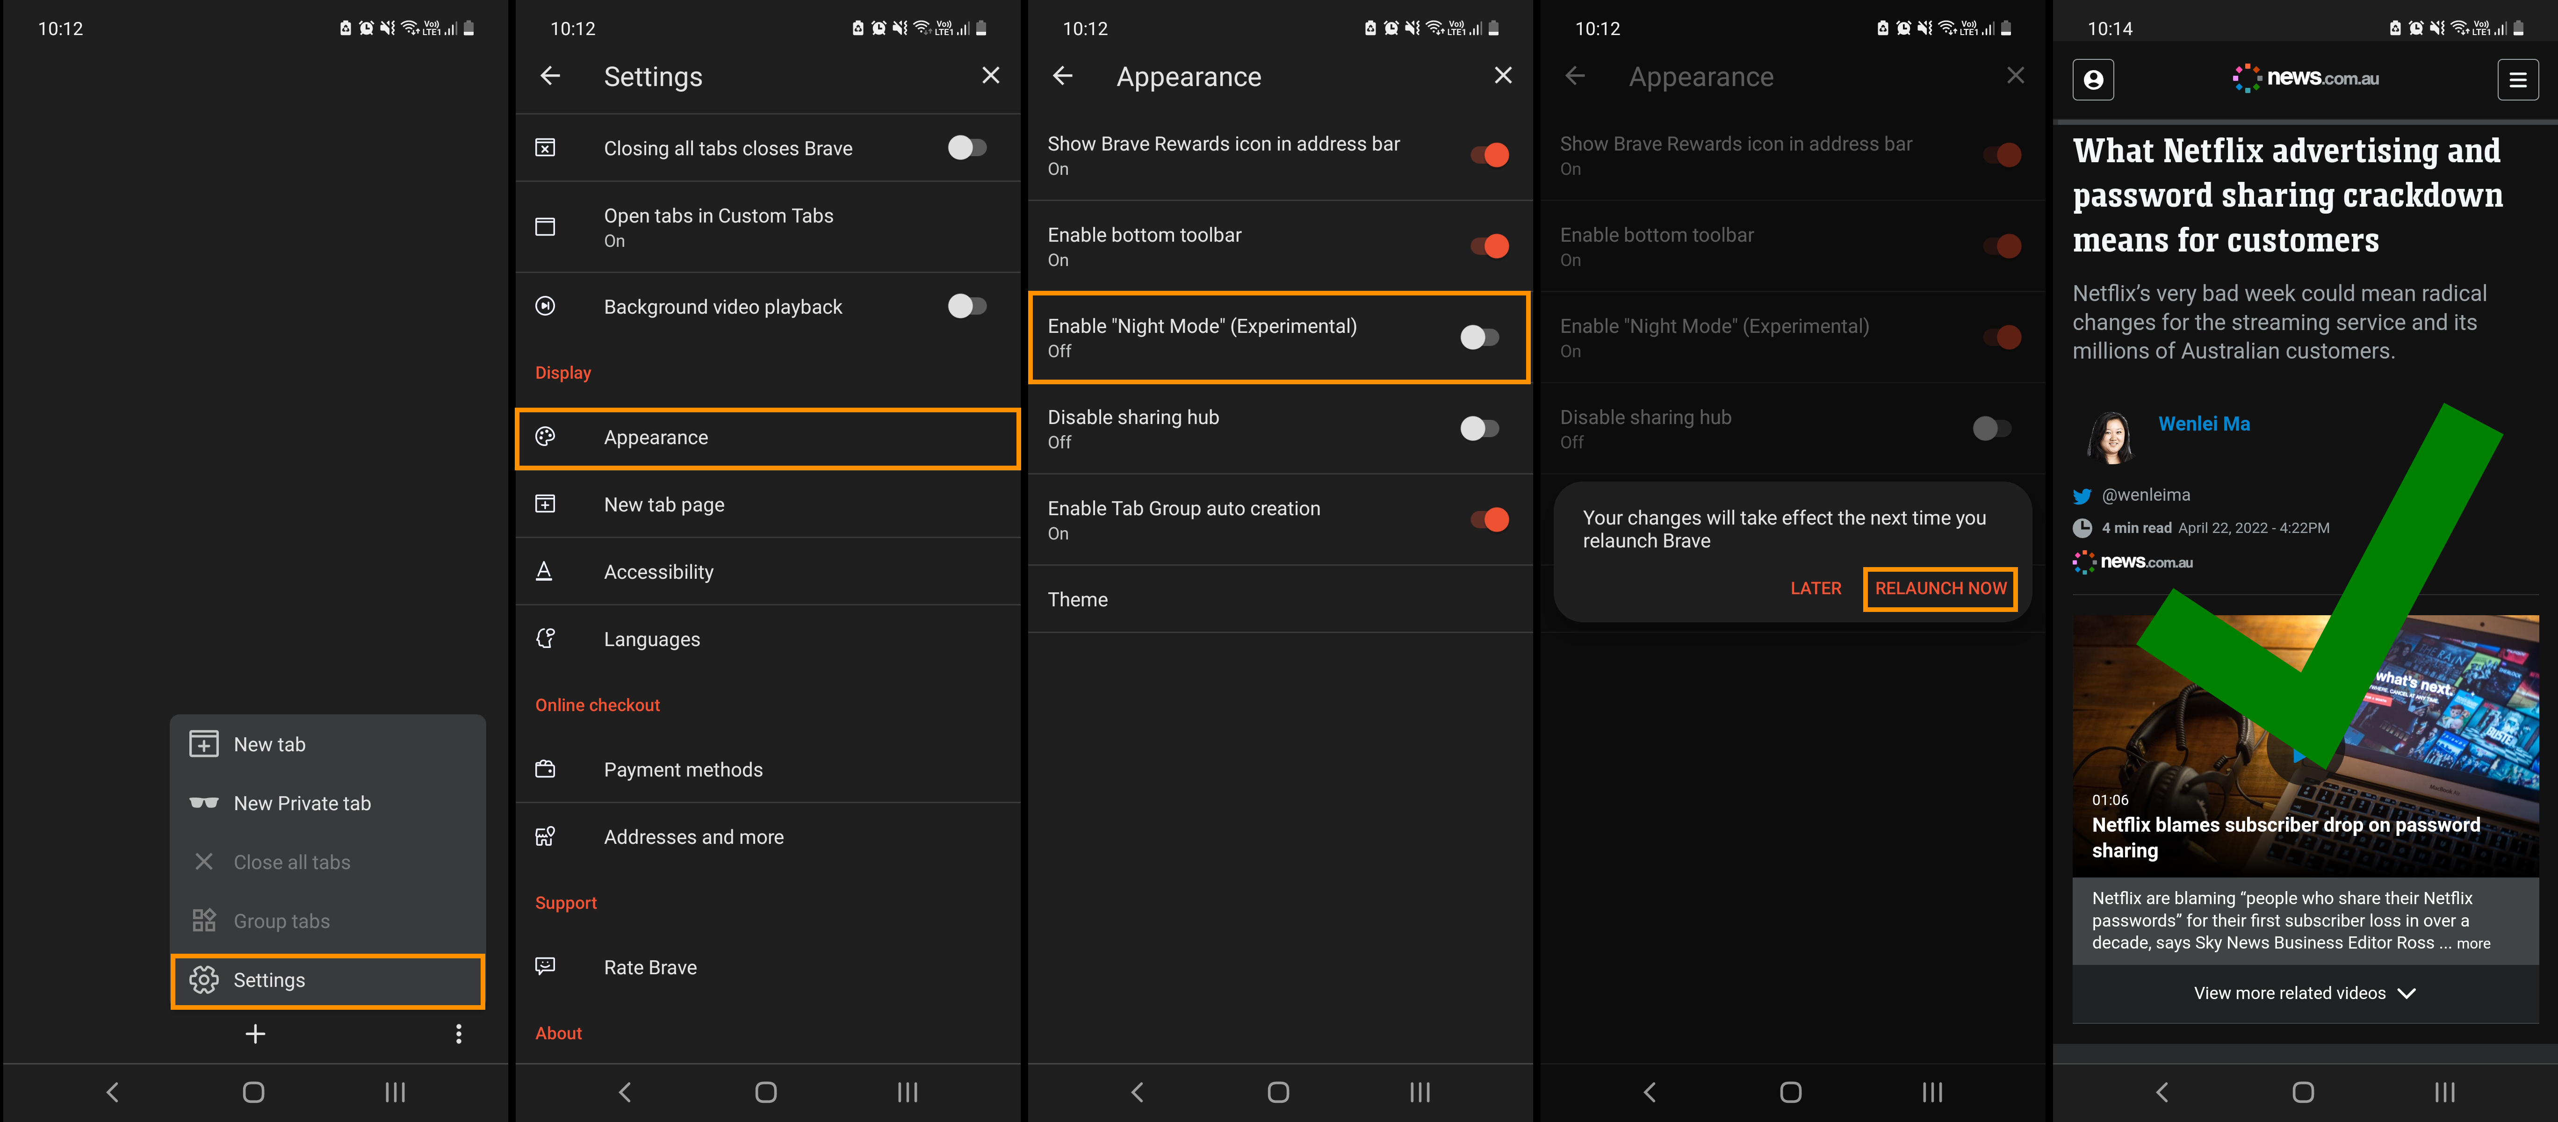Toggle Background video playback switch
This screenshot has width=2558, height=1122.
(x=967, y=306)
